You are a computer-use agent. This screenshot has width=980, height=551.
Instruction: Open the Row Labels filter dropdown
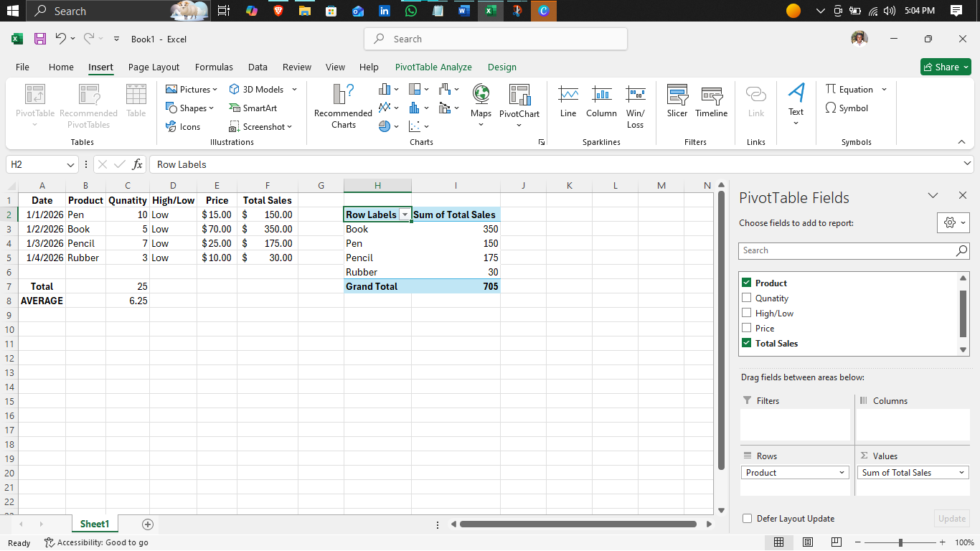click(x=405, y=215)
